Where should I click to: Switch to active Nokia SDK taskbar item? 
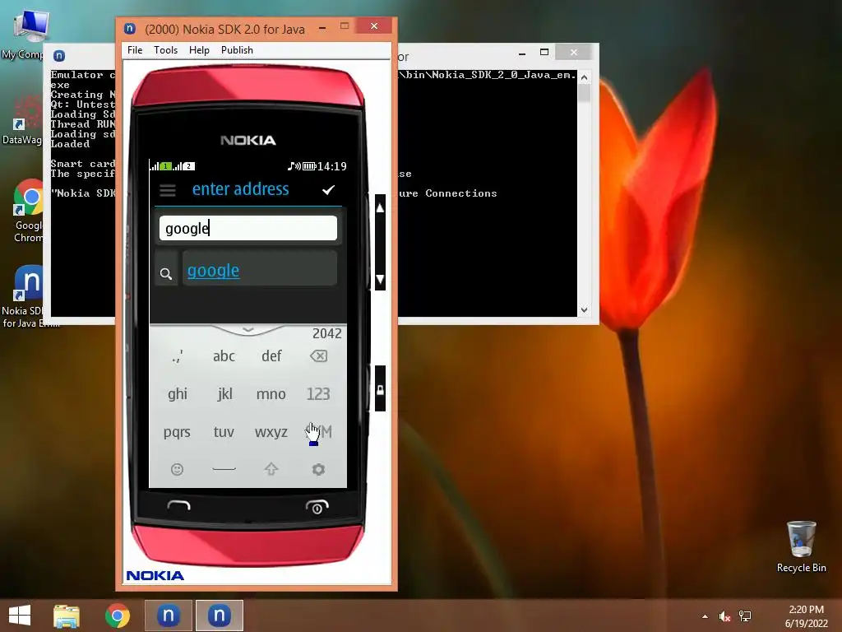tap(219, 616)
